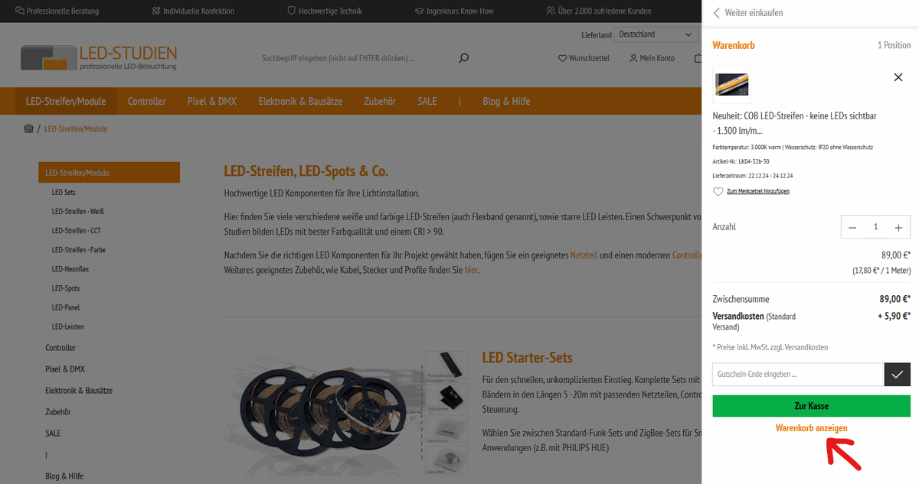Image resolution: width=919 pixels, height=484 pixels.
Task: Select LED-Neonflex in the sidebar
Action: coord(70,269)
